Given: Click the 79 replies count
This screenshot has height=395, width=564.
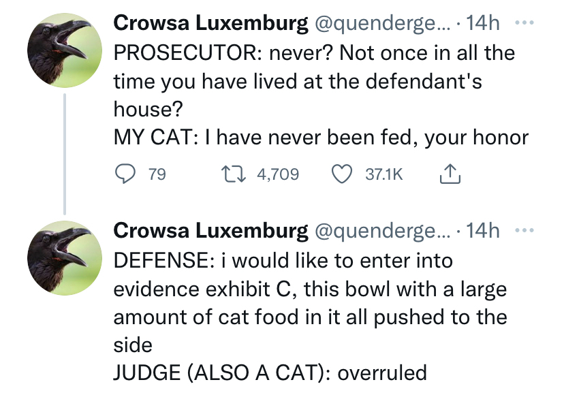Looking at the screenshot, I should 157,175.
